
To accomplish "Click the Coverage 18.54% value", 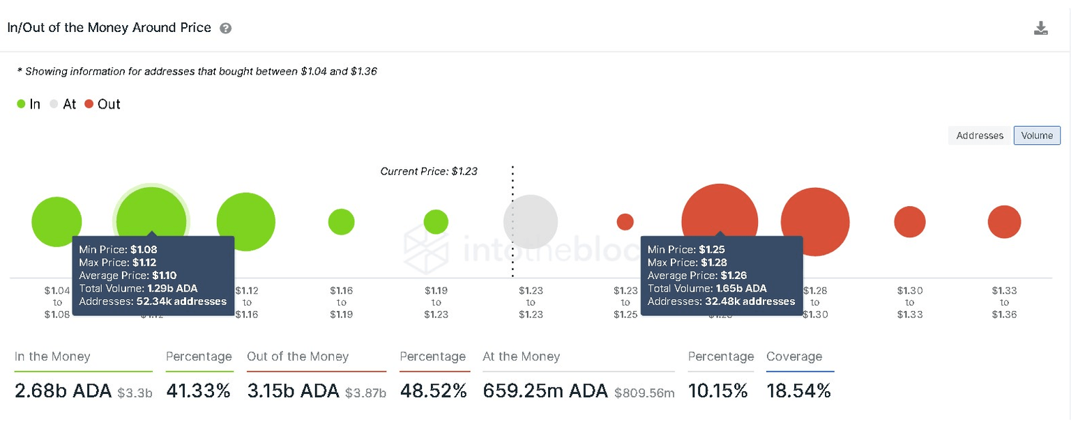I will [798, 391].
